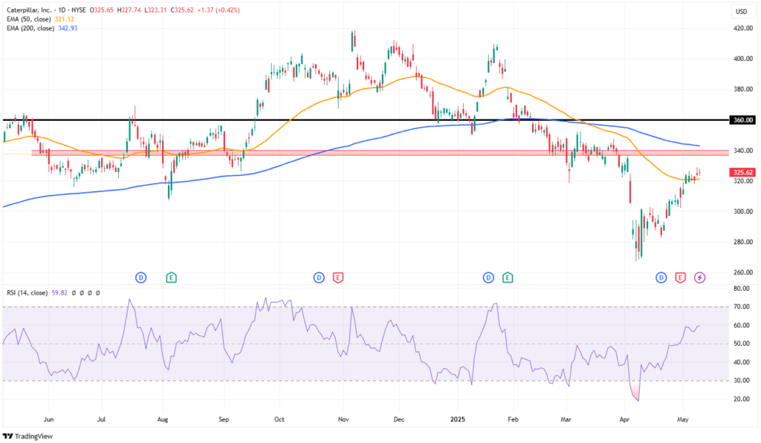Click the dividend marker in late October
This screenshot has width=761, height=443.
click(319, 278)
